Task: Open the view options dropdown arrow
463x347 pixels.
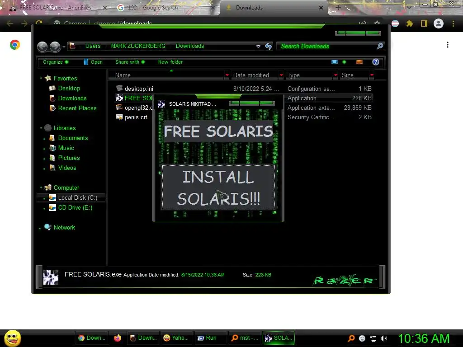Action: tap(344, 62)
